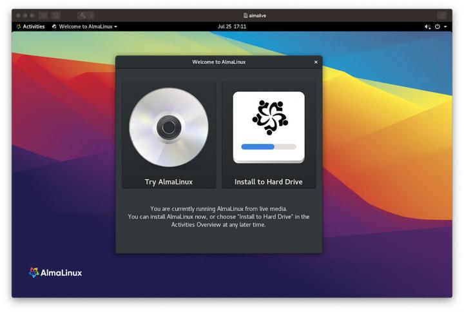The height and width of the screenshot is (312, 464).
Task: Click the AlmaLinux logo installer icon
Action: (269, 117)
